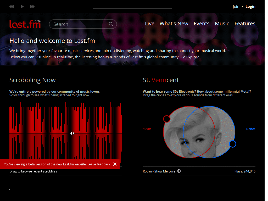This screenshot has height=201, width=268.
Task: Select the red 1990s circle handle
Action: pos(167,119)
